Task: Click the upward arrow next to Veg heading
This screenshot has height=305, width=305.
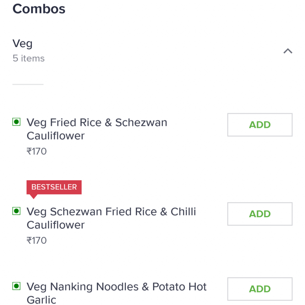Action: click(287, 51)
